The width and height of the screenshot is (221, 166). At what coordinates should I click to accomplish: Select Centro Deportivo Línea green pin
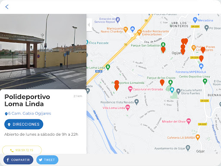point(205,81)
